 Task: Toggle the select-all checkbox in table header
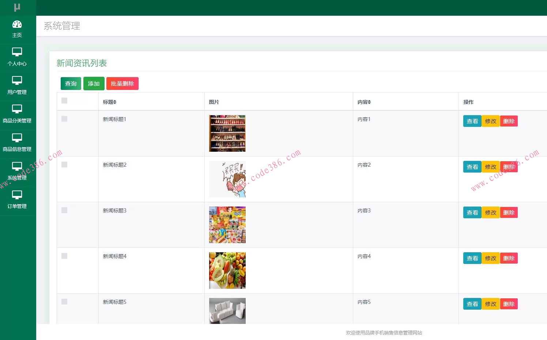coord(64,101)
